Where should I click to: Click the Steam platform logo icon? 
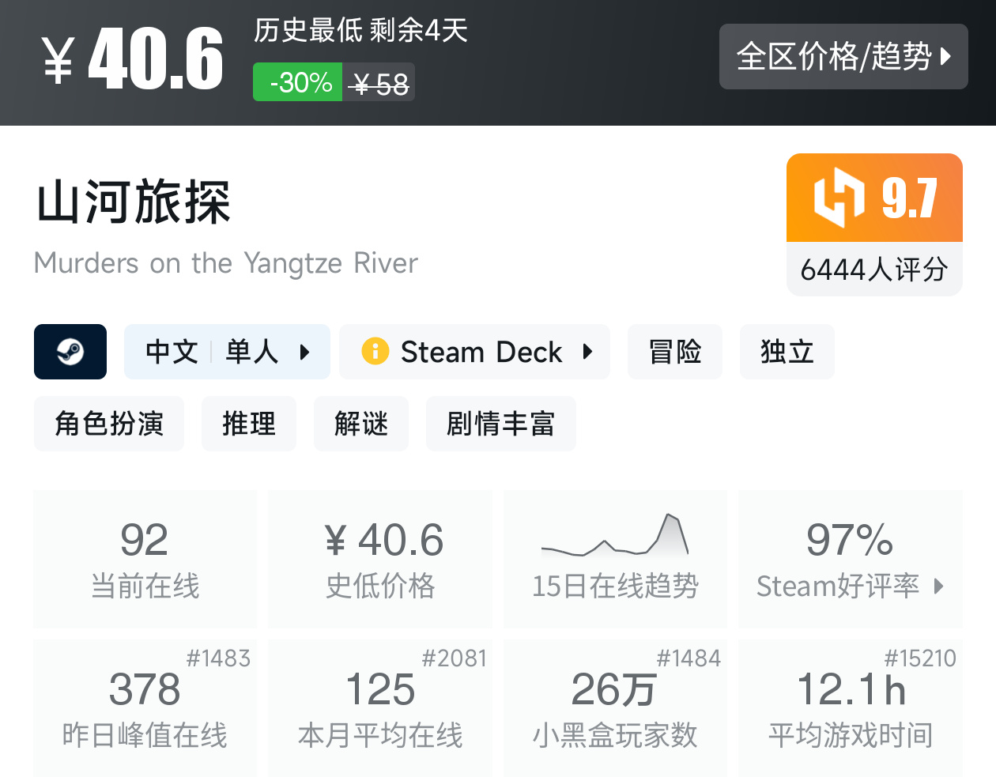pyautogui.click(x=70, y=352)
